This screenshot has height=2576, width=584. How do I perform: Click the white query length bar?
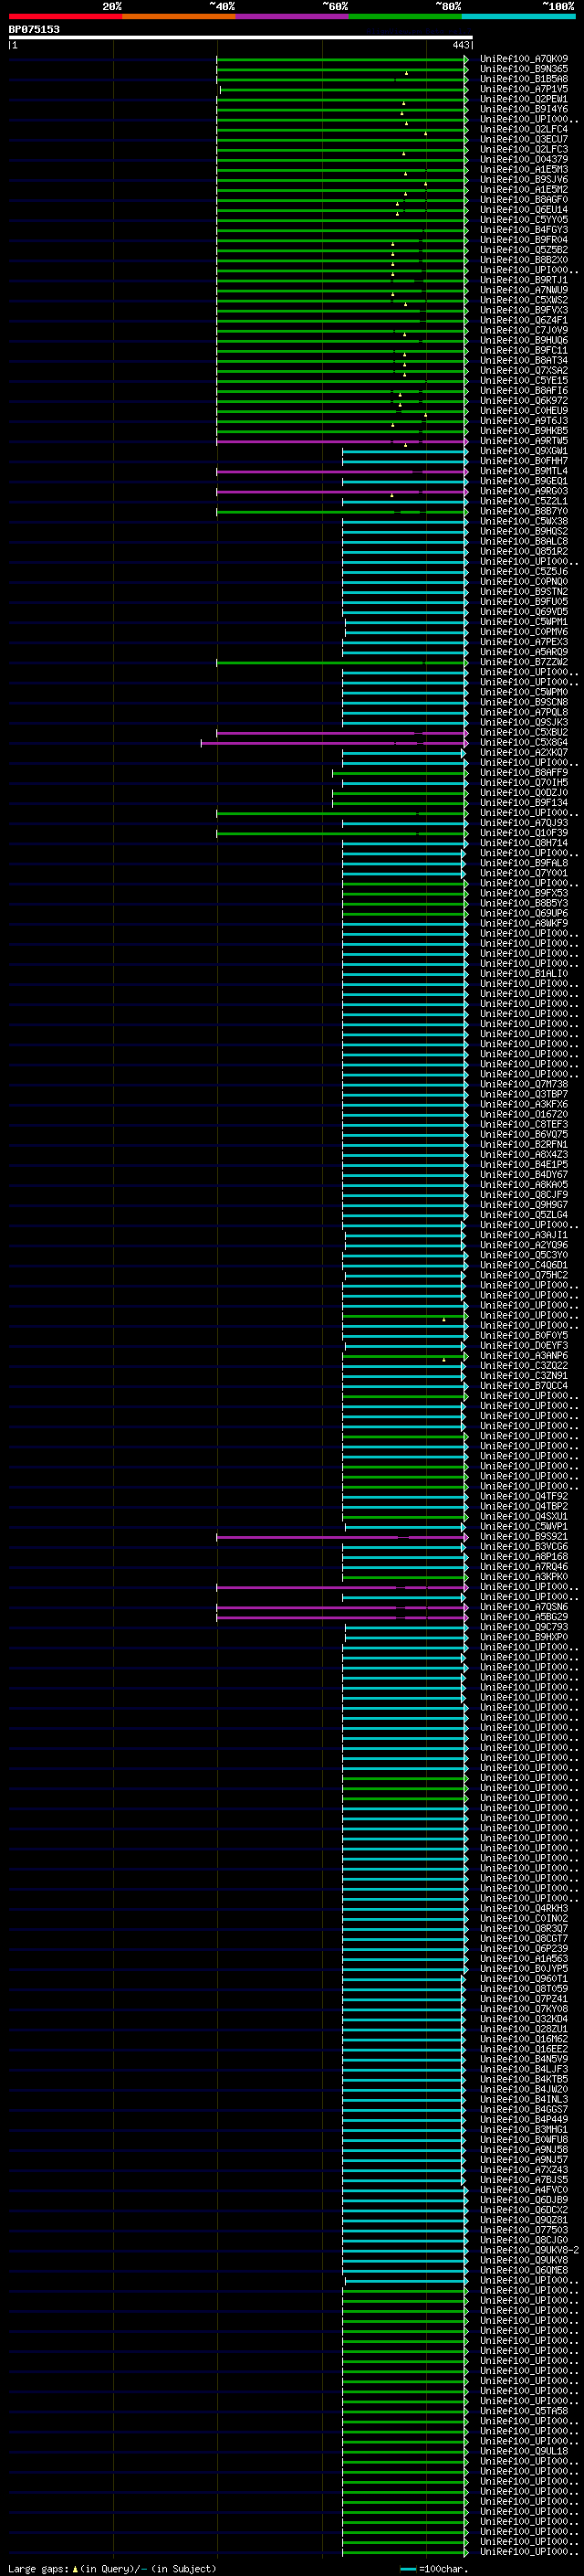coord(241,38)
